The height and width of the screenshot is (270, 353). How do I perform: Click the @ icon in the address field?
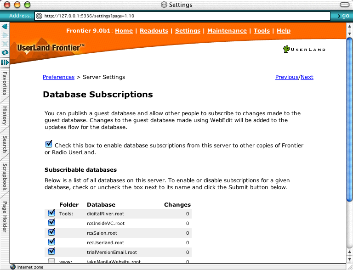tap(39, 16)
